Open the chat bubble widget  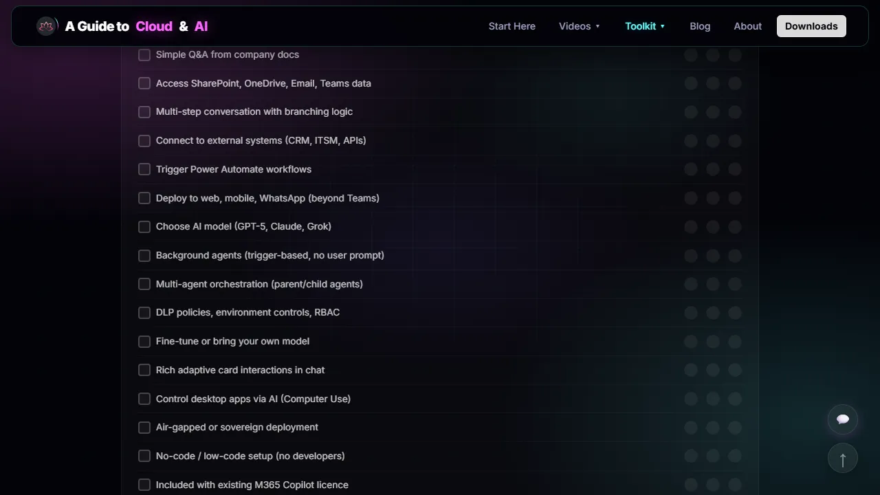pos(843,419)
